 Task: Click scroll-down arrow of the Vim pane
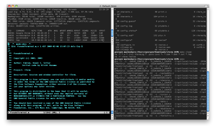pos(112,118)
